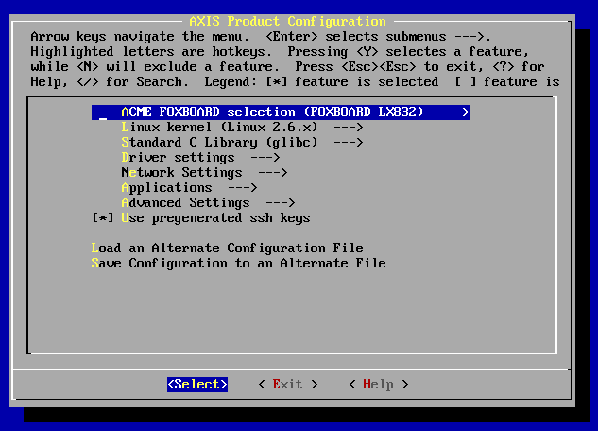Click arrow after Applications
Viewport: 598px width, 431px height.
click(x=243, y=188)
